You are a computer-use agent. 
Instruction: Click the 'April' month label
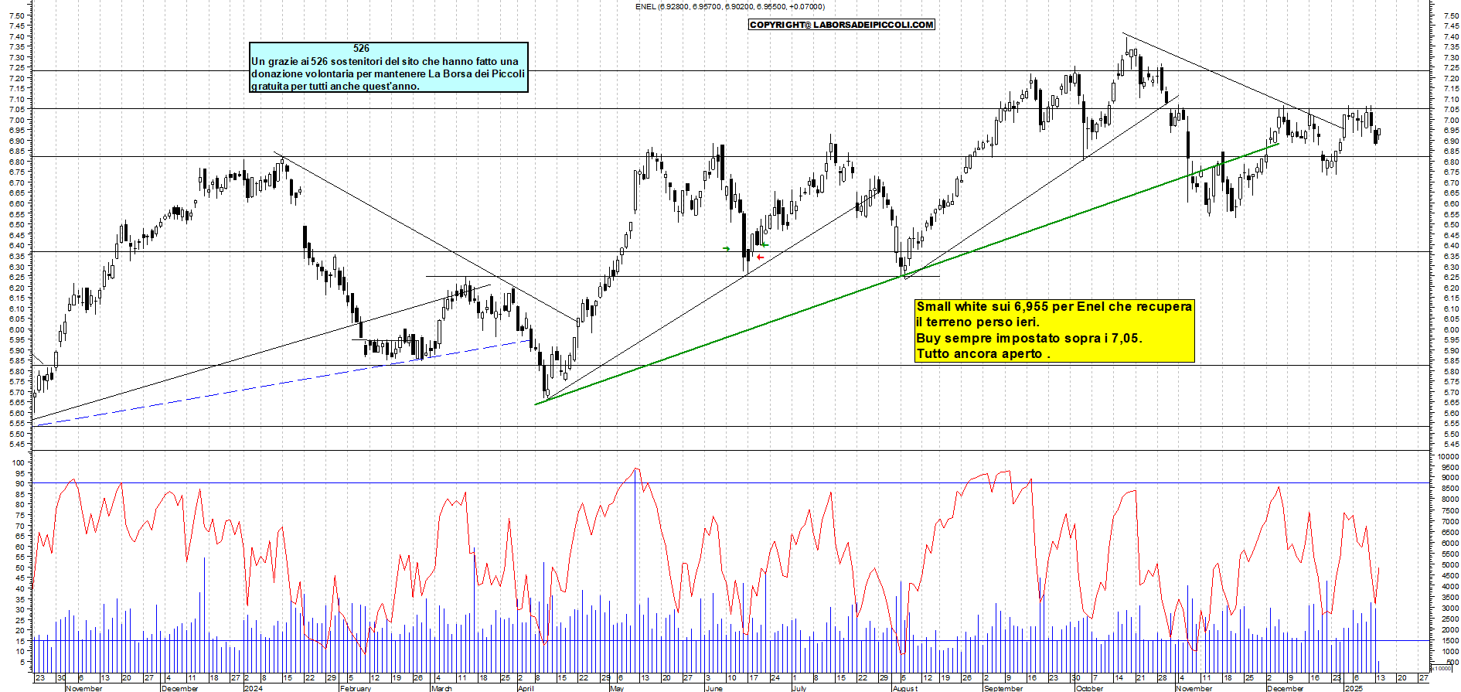526,688
